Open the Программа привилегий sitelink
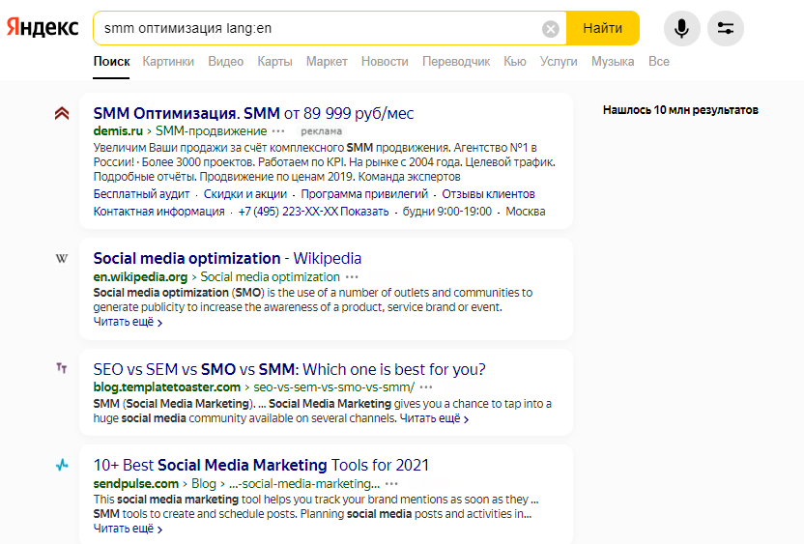The height and width of the screenshot is (544, 804). (364, 194)
